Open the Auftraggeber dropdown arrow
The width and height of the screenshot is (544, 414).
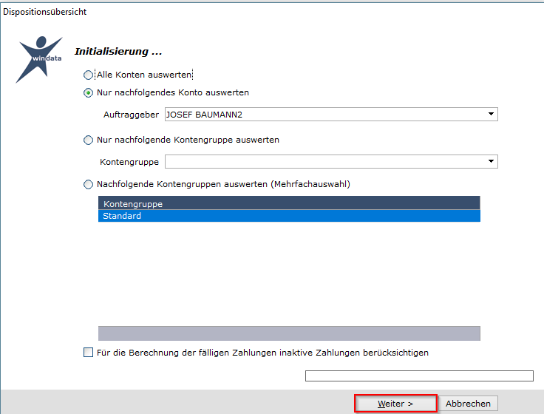click(491, 114)
